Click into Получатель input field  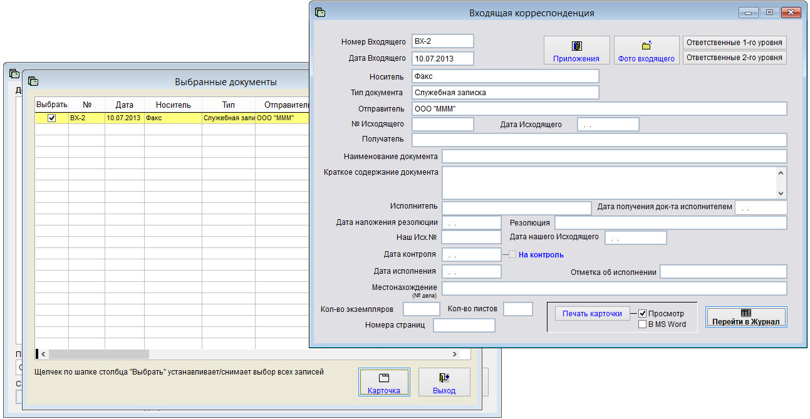point(599,140)
